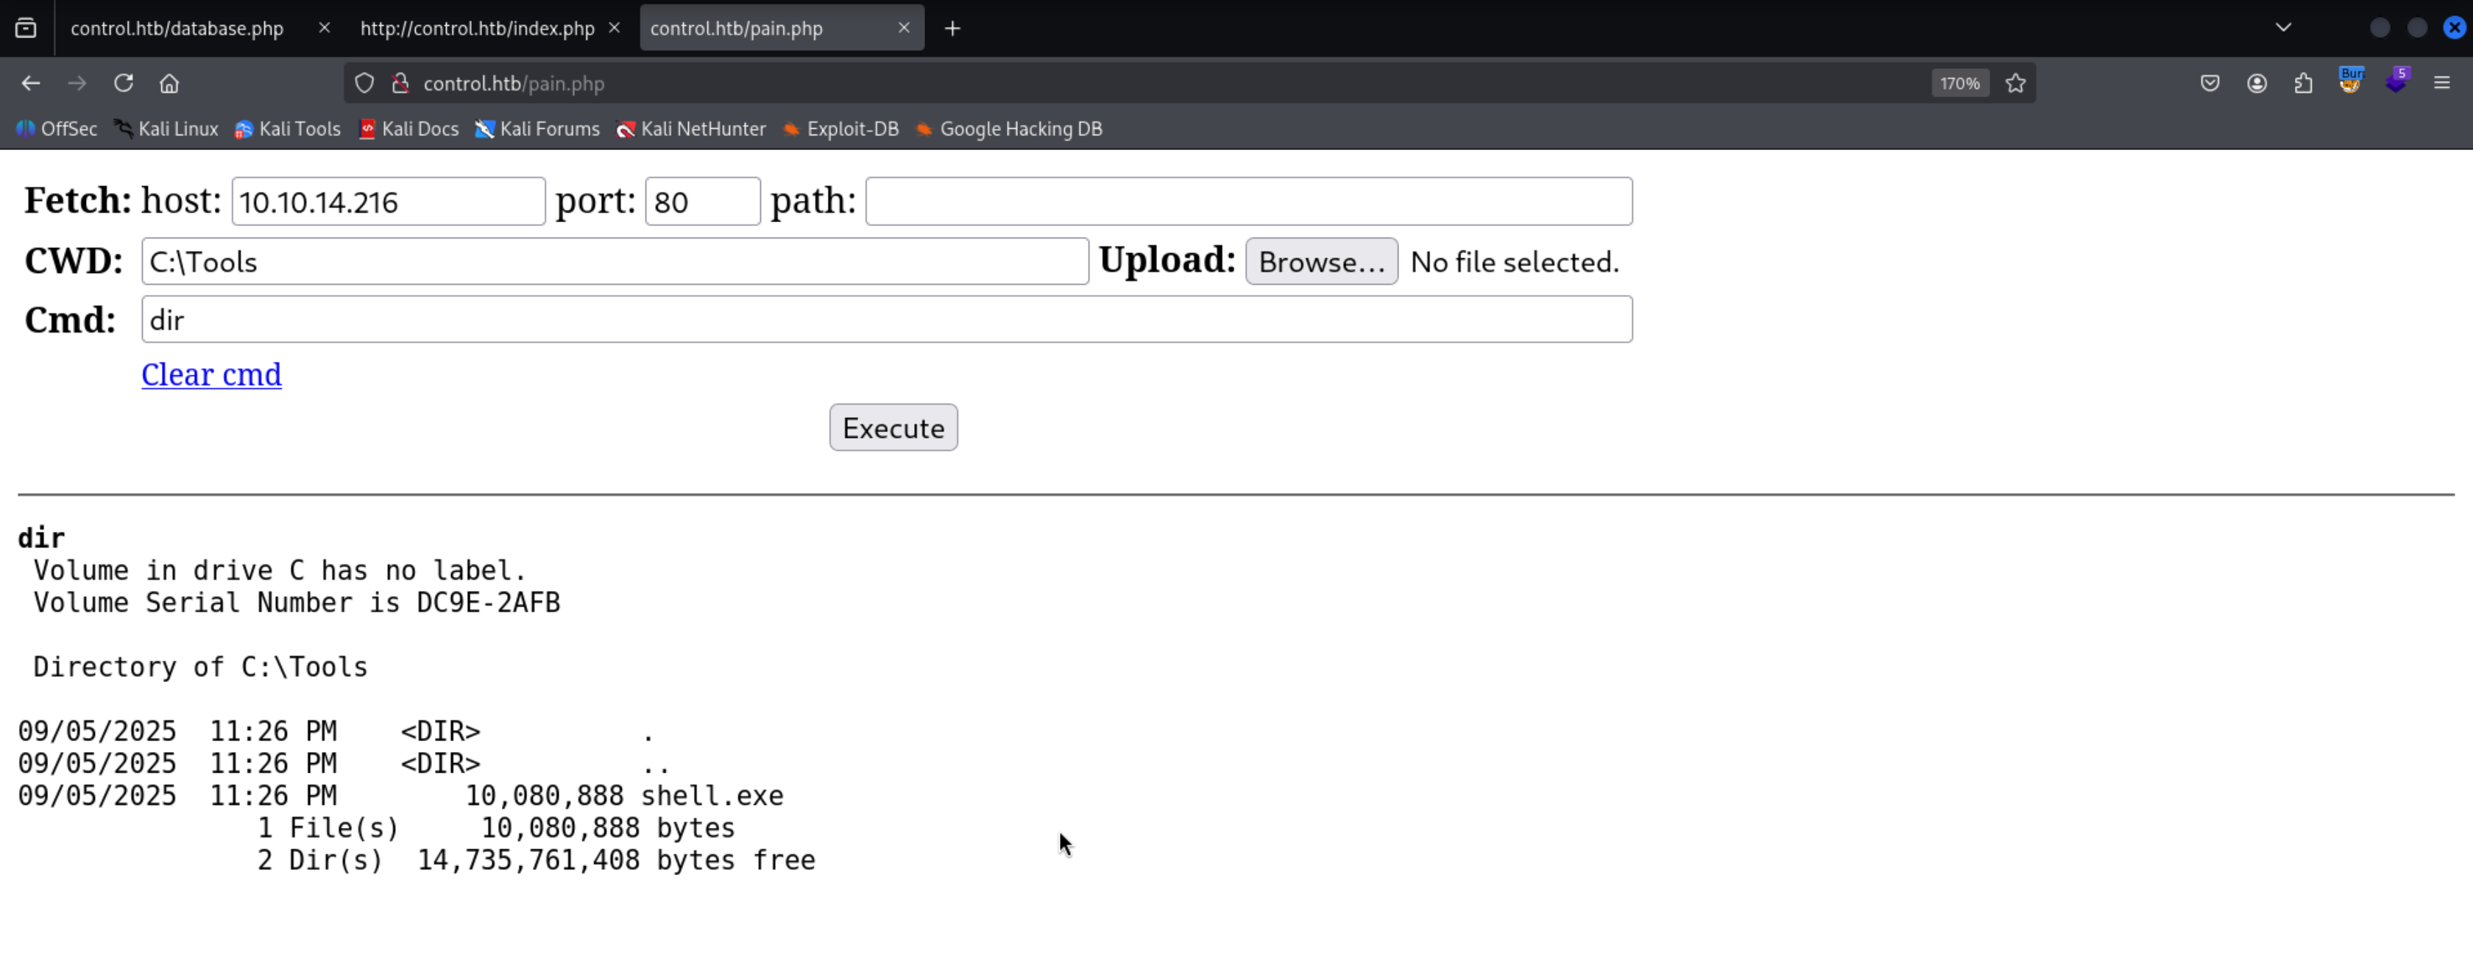Switch to control.htb/index.php tab

click(477, 29)
